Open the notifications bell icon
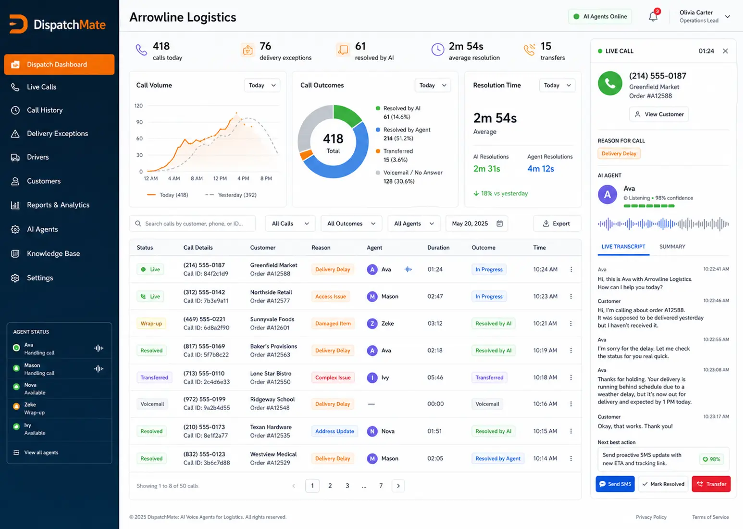743x529 pixels. 653,16
